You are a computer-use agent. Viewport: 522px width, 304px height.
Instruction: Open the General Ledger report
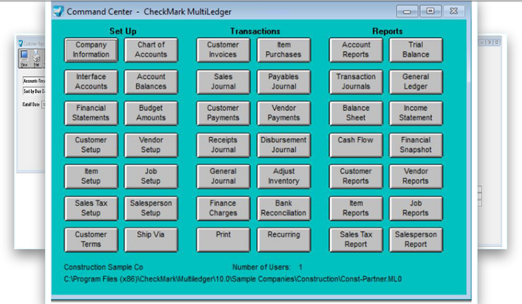tap(416, 82)
